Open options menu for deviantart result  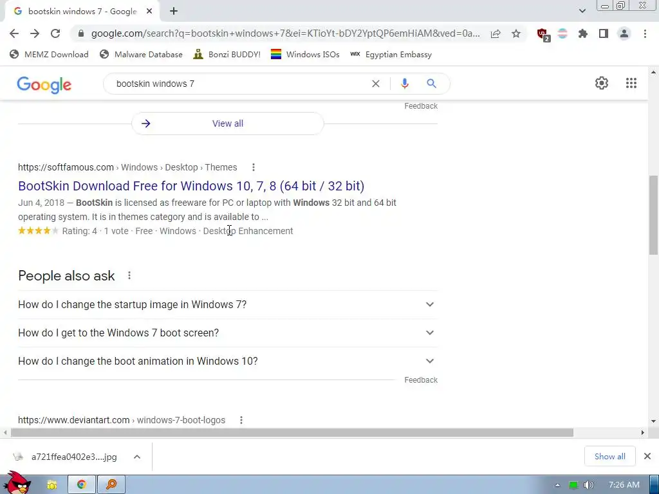click(241, 420)
